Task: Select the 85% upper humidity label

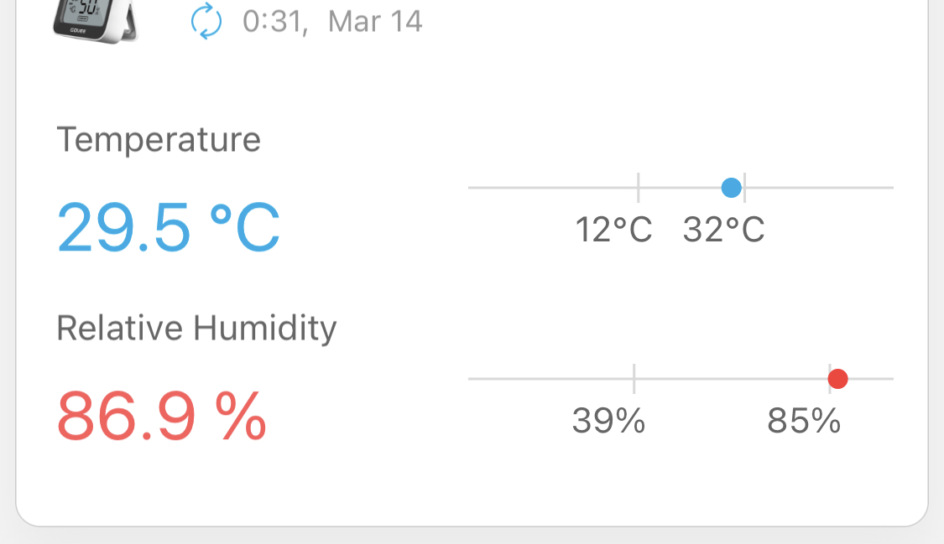Action: pyautogui.click(x=804, y=420)
